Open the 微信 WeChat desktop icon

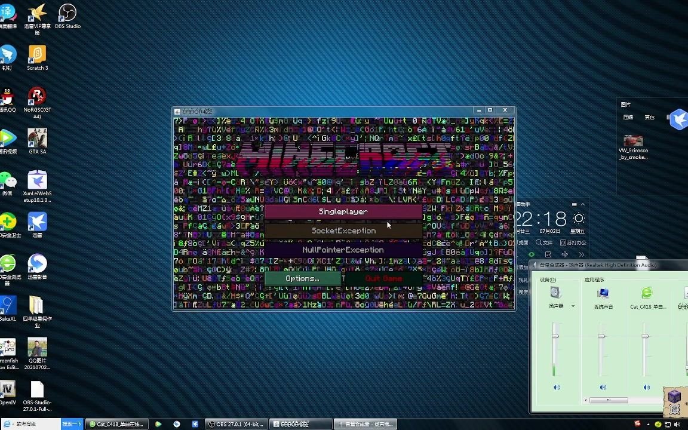coord(7,183)
